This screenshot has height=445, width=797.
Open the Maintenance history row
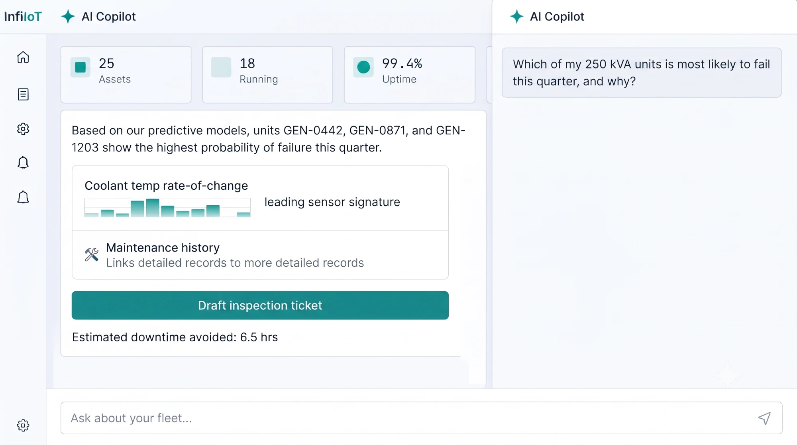coord(260,255)
